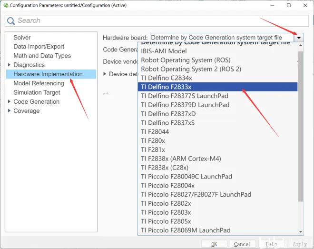Select Data Import/Export in sidebar
Viewport: 314px width, 249px height.
pos(39,47)
